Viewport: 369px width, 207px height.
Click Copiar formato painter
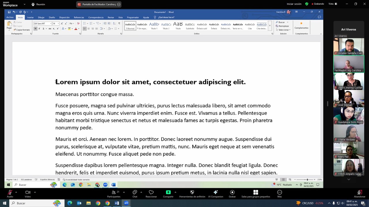coord(22,30)
